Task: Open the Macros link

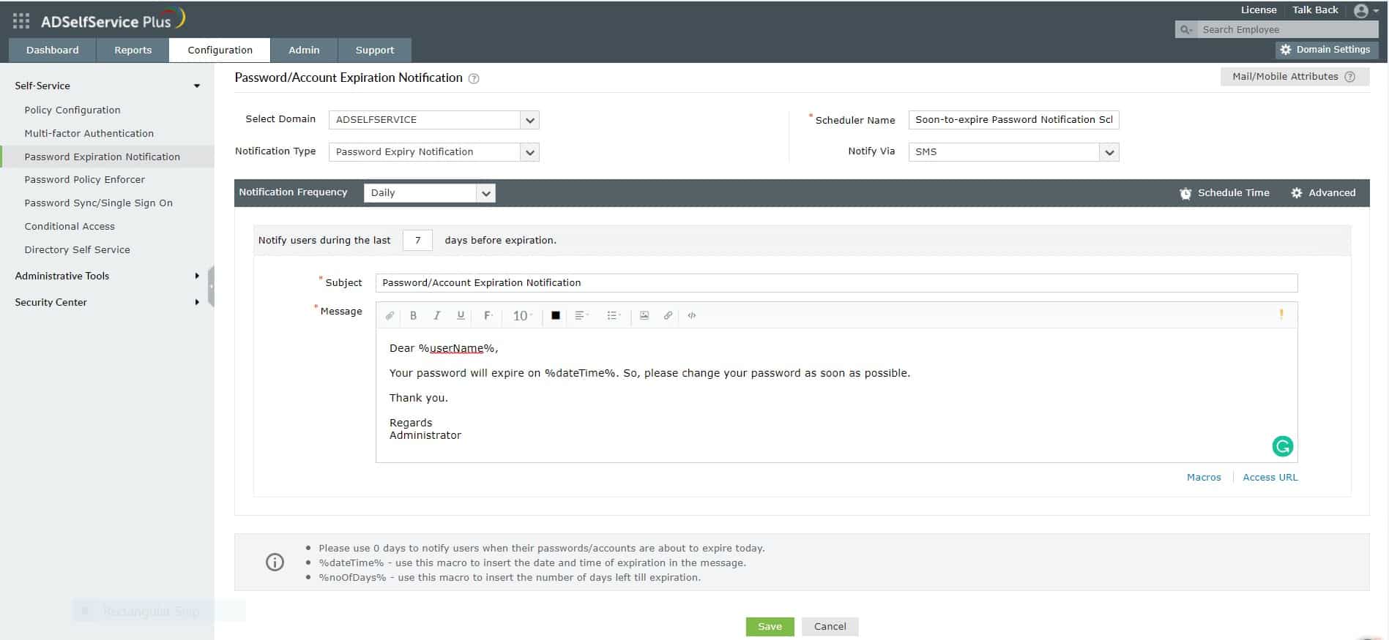Action: [x=1204, y=478]
